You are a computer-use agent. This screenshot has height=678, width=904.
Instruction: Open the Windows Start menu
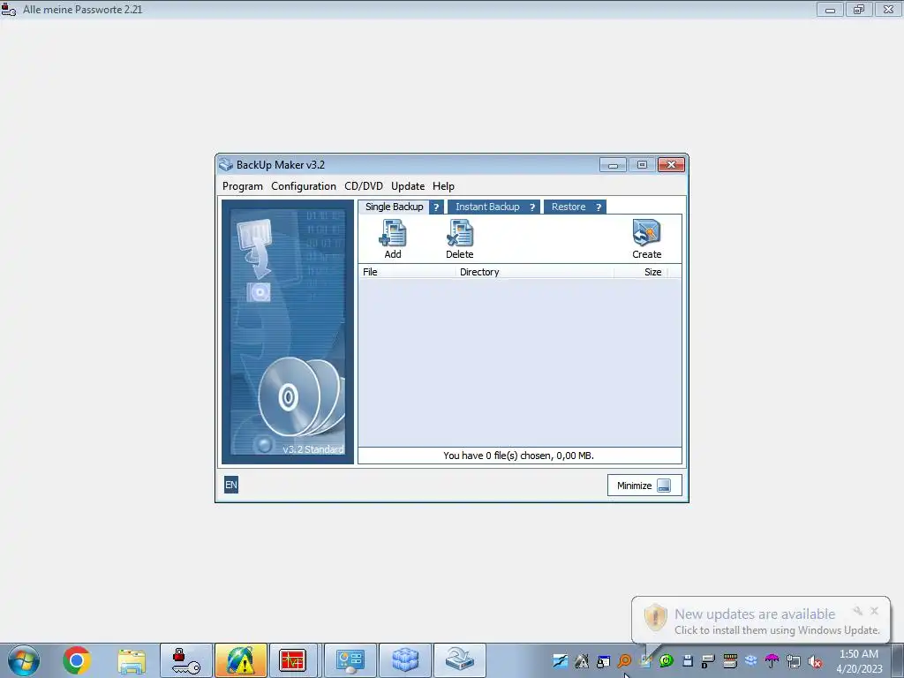pos(24,660)
